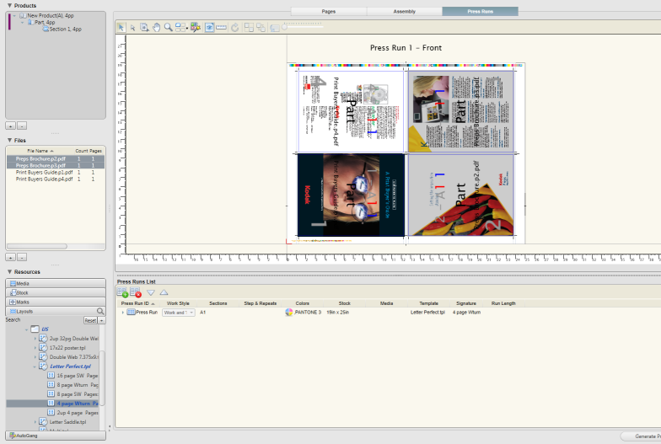Click the remove file minus button
This screenshot has width=661, height=444.
[x=22, y=257]
